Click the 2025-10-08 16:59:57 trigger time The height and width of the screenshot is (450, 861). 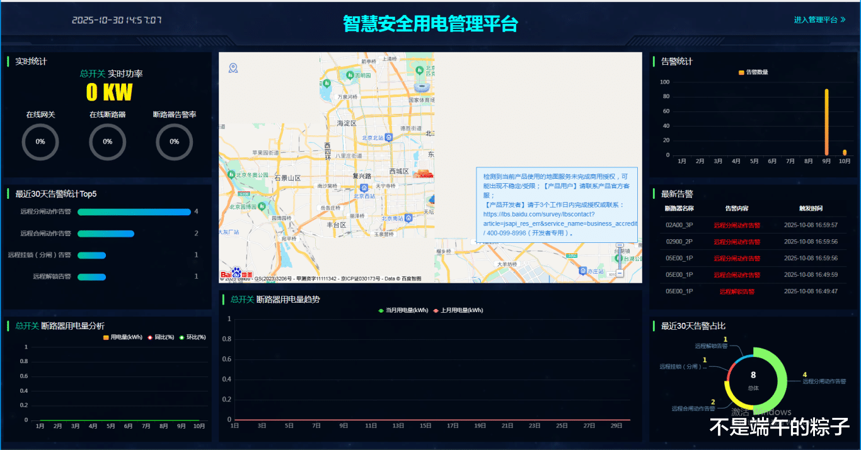click(811, 225)
